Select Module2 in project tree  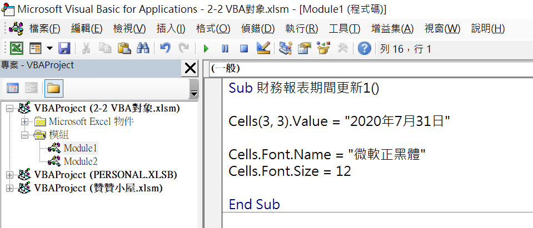[81, 161]
